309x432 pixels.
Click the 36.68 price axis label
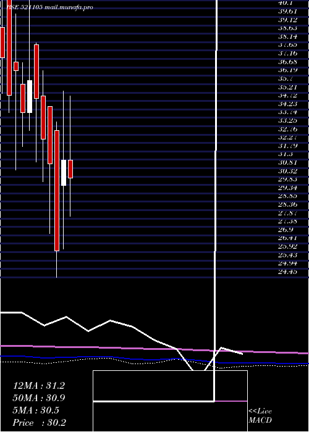[x=287, y=62]
